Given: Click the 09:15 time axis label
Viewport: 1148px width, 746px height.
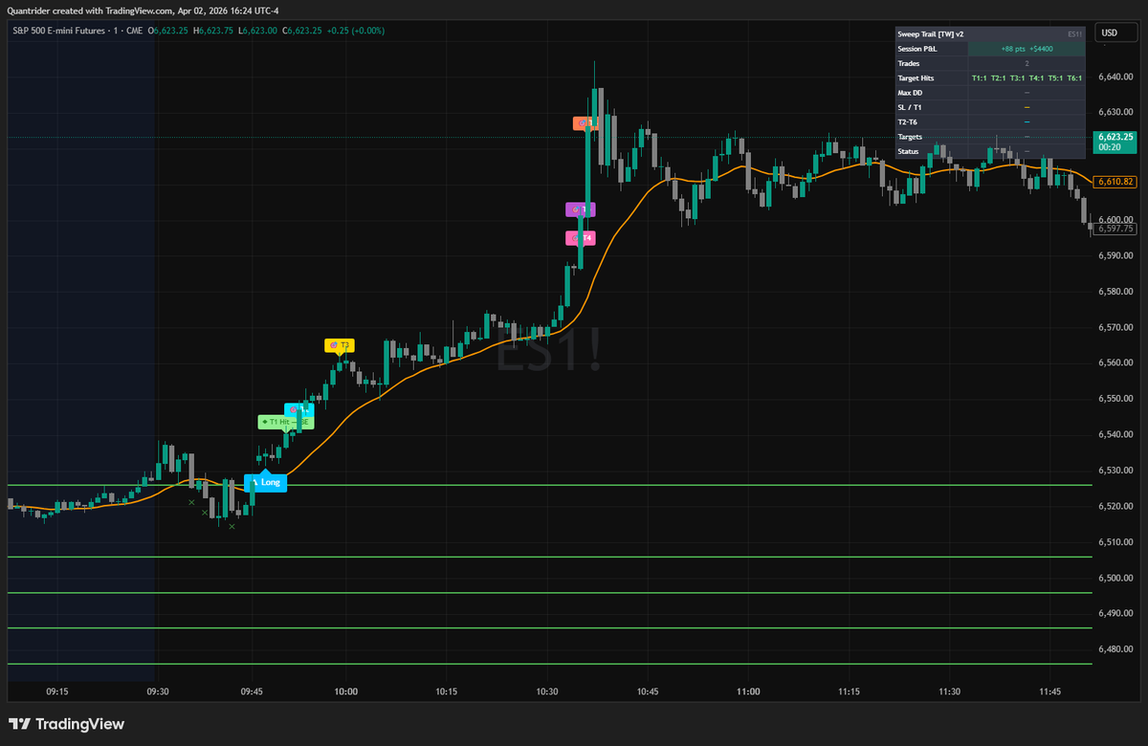Looking at the screenshot, I should pos(56,691).
